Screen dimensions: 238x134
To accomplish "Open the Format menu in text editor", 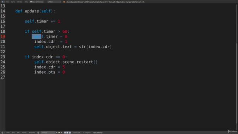I will coord(24,133).
